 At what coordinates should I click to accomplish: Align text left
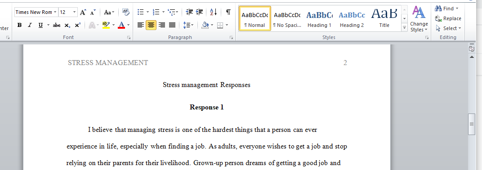pyautogui.click(x=140, y=25)
